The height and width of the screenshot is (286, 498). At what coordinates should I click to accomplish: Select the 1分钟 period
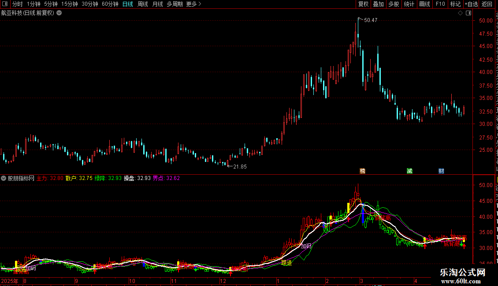pos(33,4)
